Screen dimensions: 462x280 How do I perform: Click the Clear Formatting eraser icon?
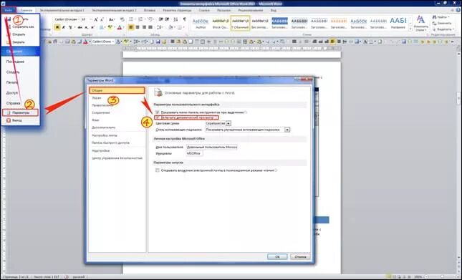(x=122, y=19)
